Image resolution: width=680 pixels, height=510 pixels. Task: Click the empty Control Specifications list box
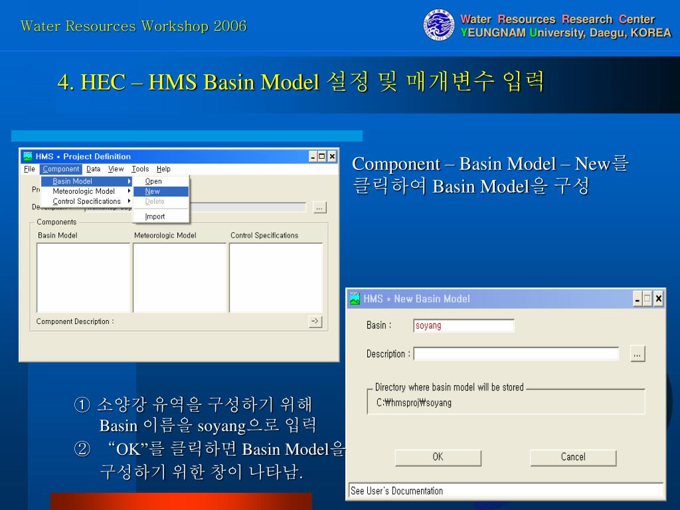[276, 278]
